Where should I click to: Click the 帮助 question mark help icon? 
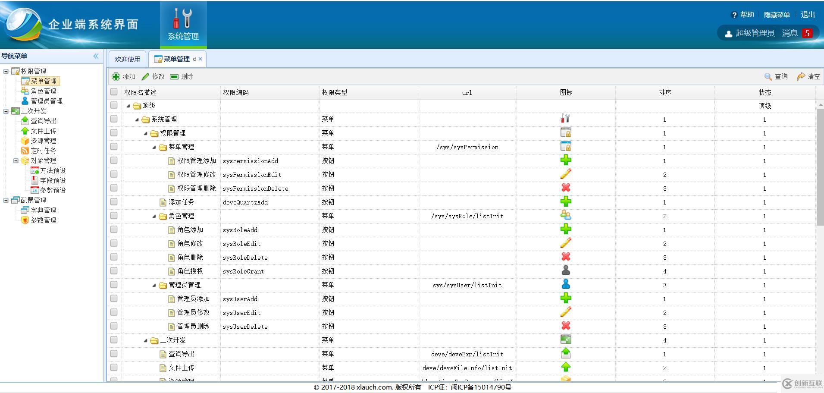pyautogui.click(x=735, y=14)
